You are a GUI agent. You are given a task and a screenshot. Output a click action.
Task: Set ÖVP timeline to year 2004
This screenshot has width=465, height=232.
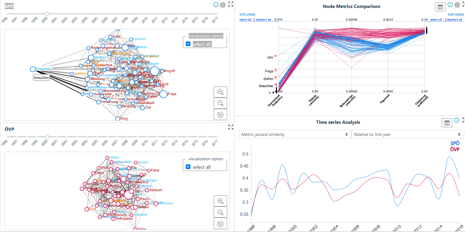[87, 137]
